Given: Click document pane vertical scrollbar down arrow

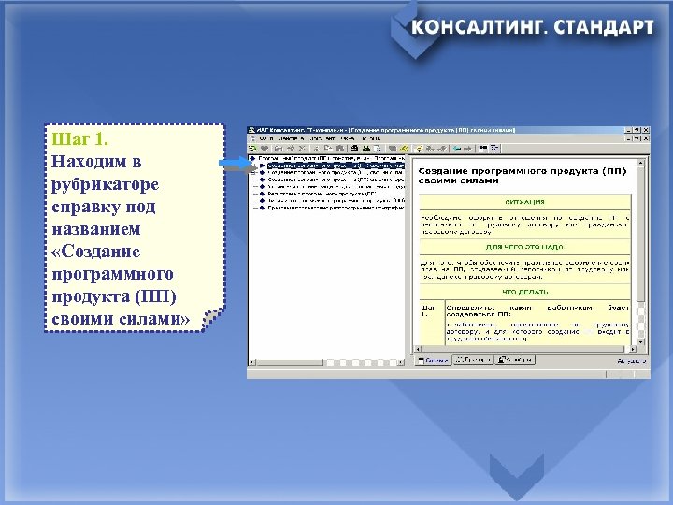Looking at the screenshot, I should (640, 342).
